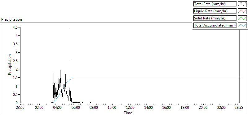248x115 pixels.
Task: Select the Total Accumulated (mm) legend label
Action: pyautogui.click(x=215, y=25)
